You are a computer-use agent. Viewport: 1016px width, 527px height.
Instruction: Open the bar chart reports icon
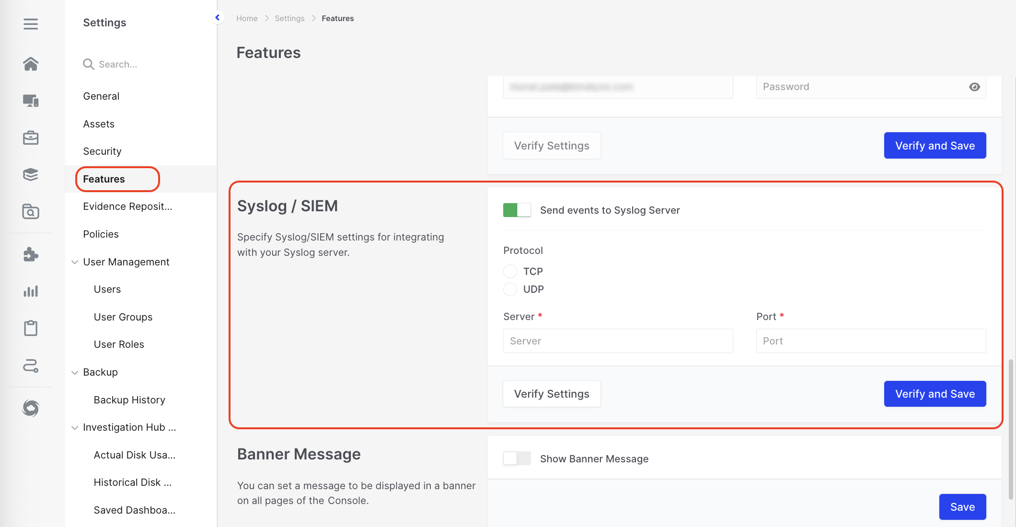point(31,291)
